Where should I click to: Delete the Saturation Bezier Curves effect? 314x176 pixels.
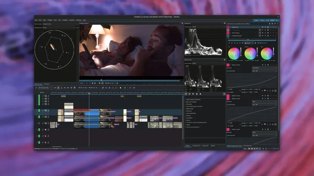pos(276,65)
